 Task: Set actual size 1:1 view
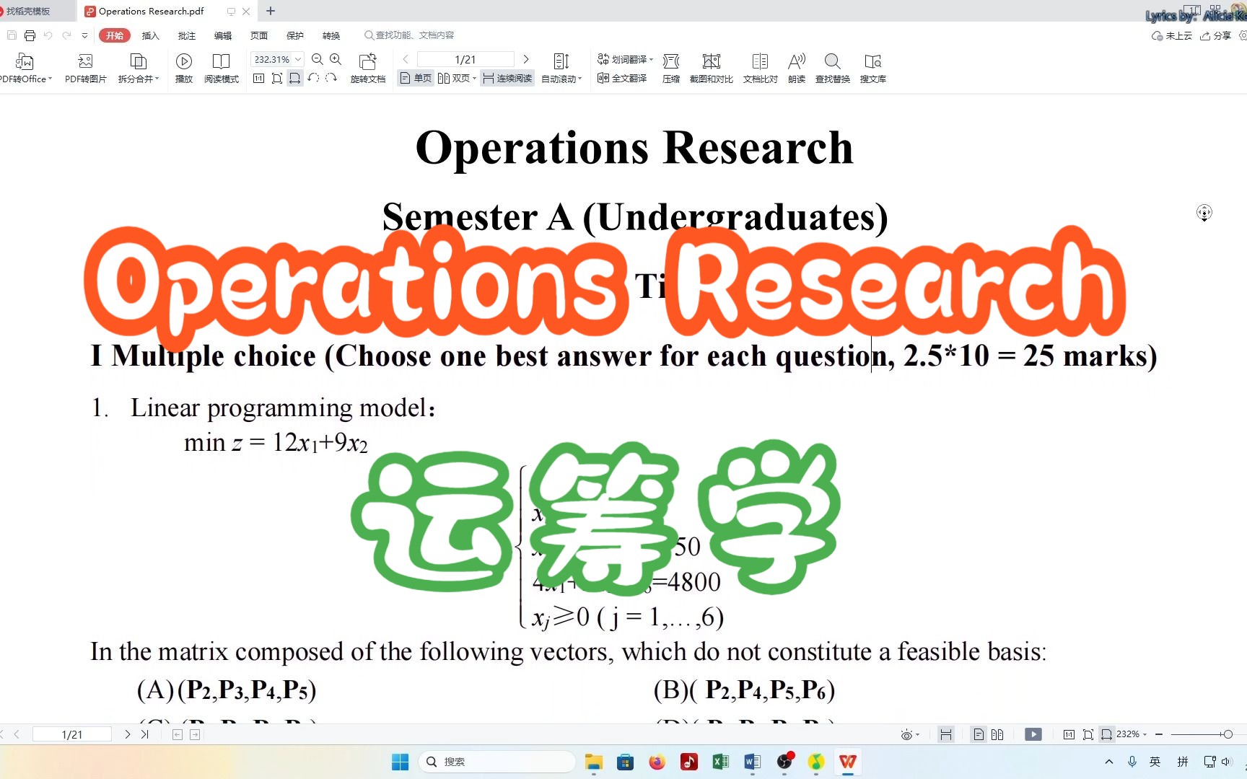pyautogui.click(x=258, y=78)
